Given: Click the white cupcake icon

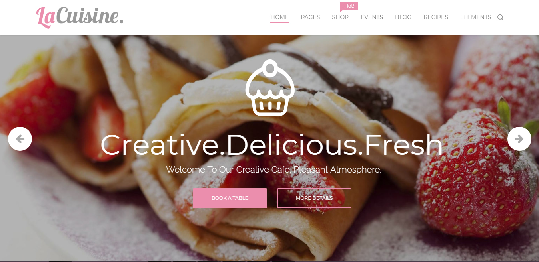Looking at the screenshot, I should (x=270, y=88).
